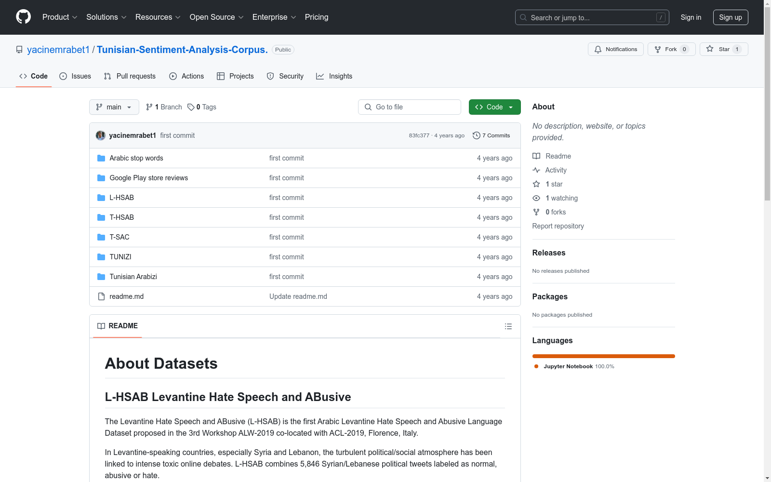Expand the Solutions menu
Viewport: 771px width, 482px height.
tap(106, 17)
